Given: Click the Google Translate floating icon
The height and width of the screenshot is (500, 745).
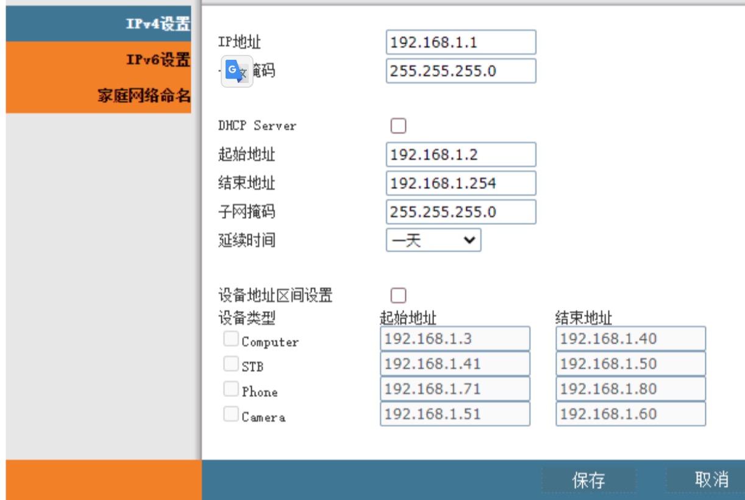Looking at the screenshot, I should point(237,71).
